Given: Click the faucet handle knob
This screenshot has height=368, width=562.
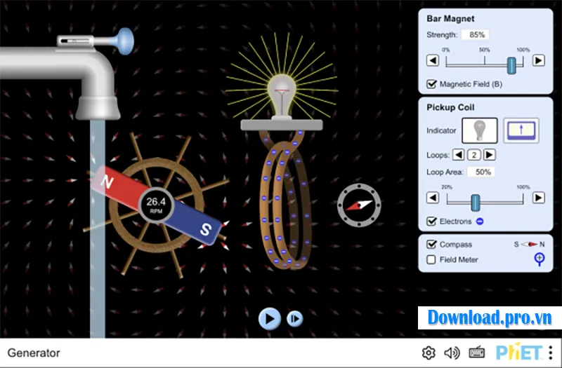Looking at the screenshot, I should (x=124, y=41).
